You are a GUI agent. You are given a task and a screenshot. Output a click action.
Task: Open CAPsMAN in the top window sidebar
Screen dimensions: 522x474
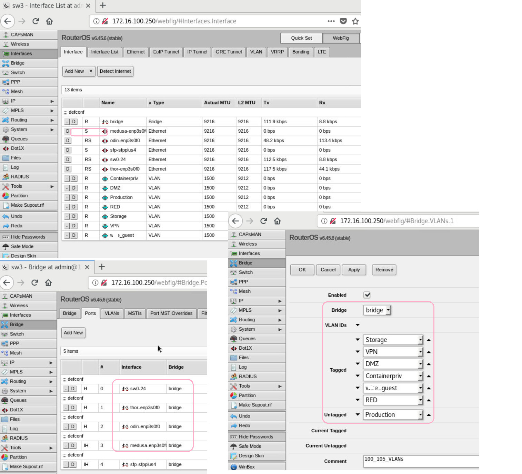point(29,34)
